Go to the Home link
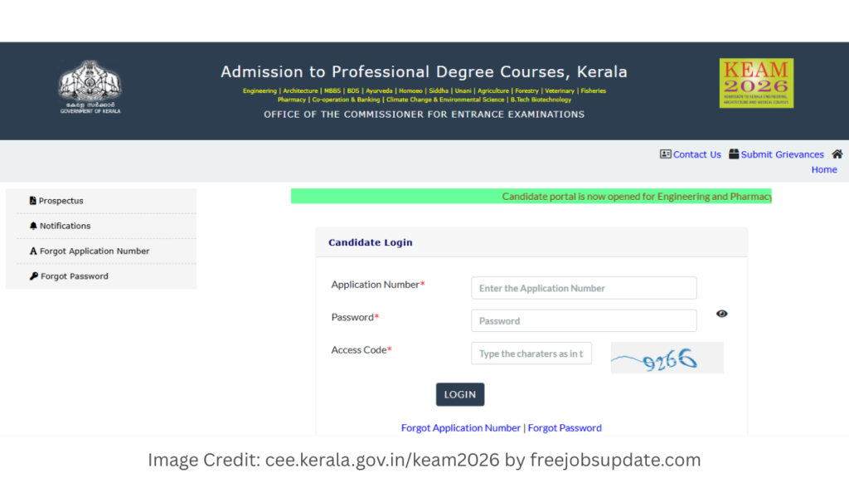Viewport: 849px width, 478px height. [x=824, y=170]
